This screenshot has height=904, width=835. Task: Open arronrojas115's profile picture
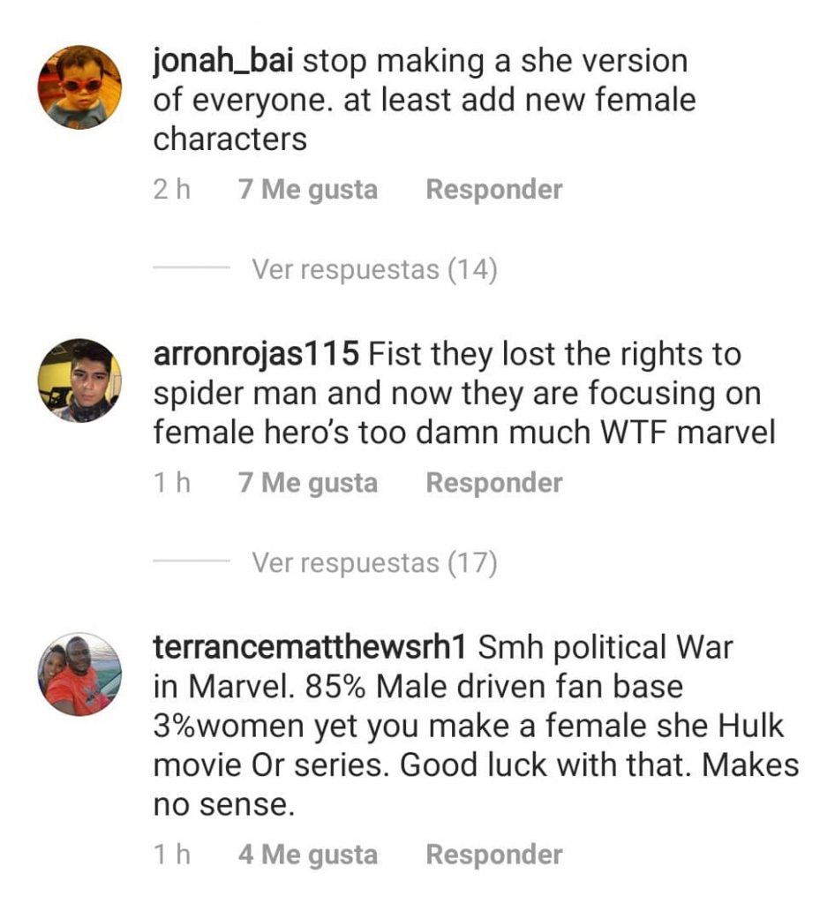pos(79,380)
